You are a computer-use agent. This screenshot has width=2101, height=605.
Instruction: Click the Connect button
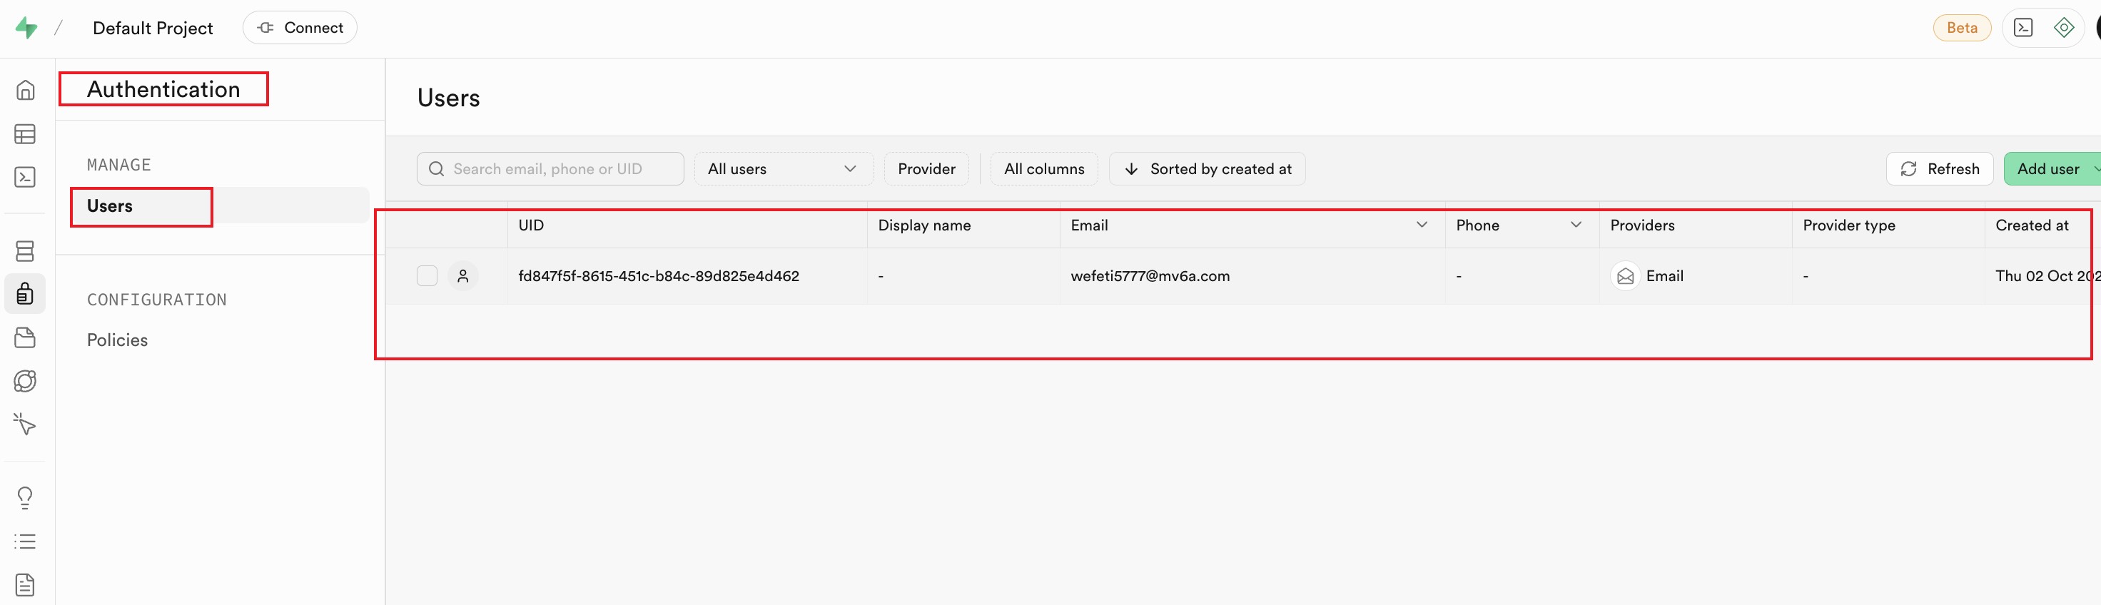pyautogui.click(x=299, y=28)
